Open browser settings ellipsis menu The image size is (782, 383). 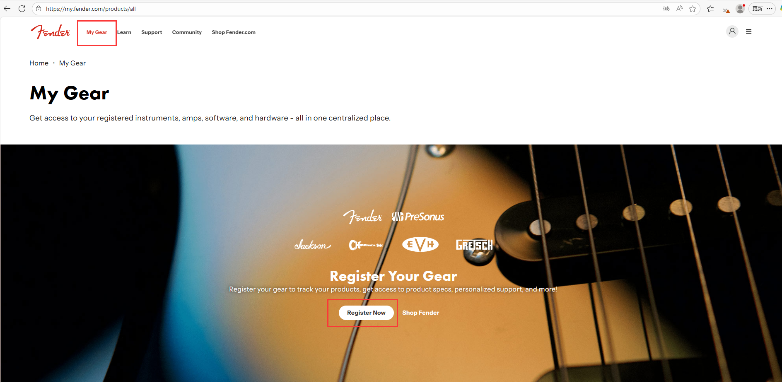point(770,9)
